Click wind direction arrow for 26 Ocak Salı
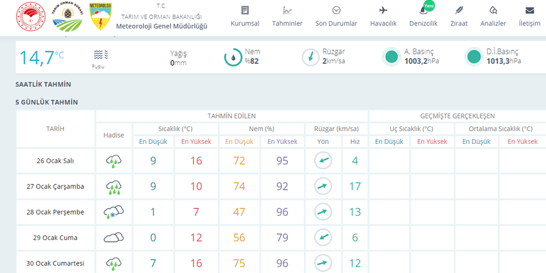This screenshot has height=273, width=546. [323, 161]
